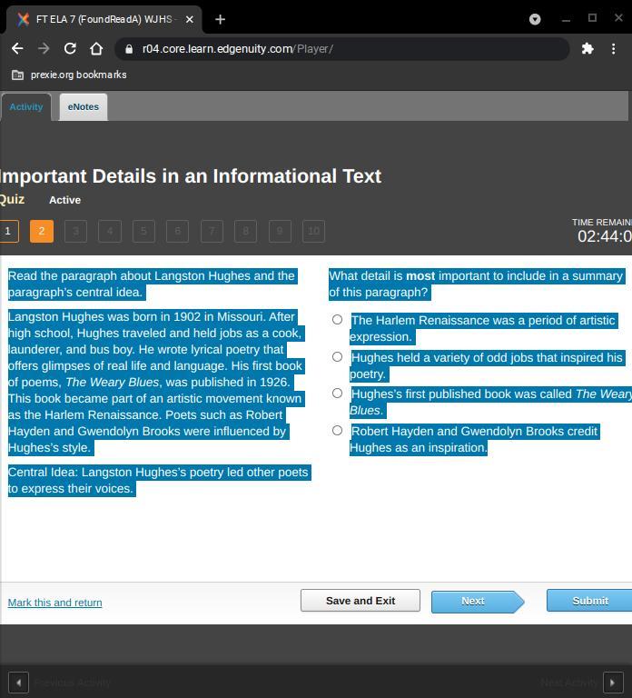Select answer about Hughes's odd jobs
This screenshot has height=698, width=632.
337,357
